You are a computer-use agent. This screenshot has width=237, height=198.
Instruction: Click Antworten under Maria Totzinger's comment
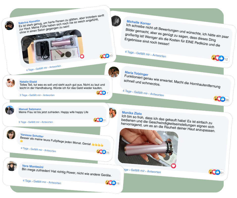[157, 94]
